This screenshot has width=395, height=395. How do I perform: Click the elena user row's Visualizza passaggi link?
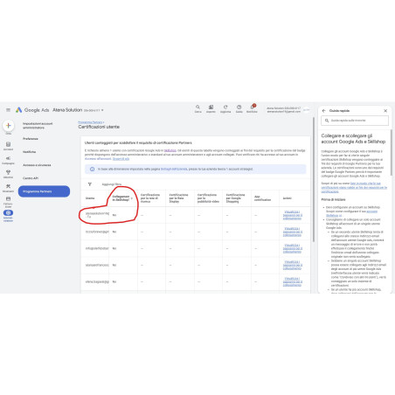[x=293, y=281]
